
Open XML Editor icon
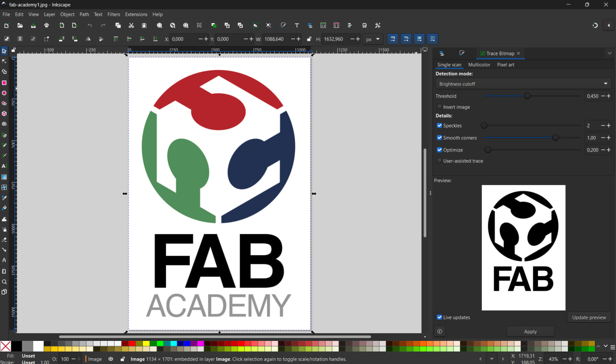(x=323, y=25)
